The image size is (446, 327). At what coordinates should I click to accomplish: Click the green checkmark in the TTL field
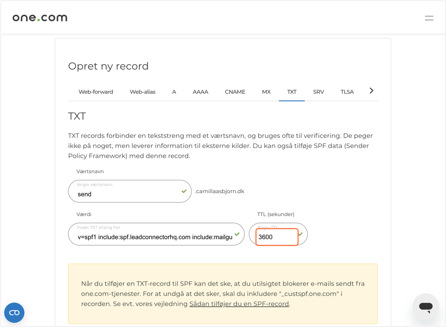[300, 234]
